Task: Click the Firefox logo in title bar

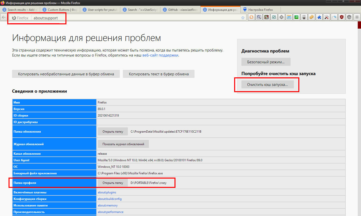Action: 3,3
